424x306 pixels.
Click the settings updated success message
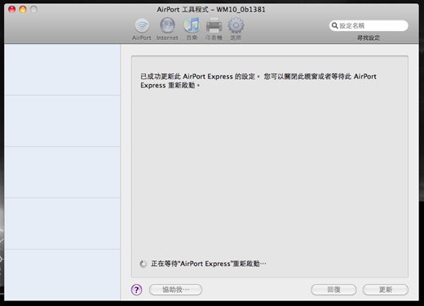(x=258, y=81)
